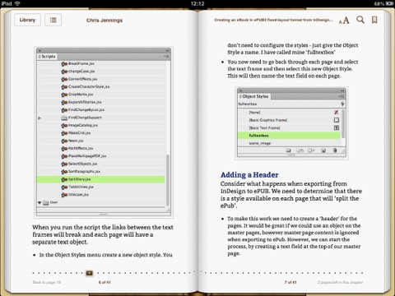Image resolution: width=395 pixels, height=296 pixels.
Task: Click the SplitStory.jsx script icon
Action: click(x=64, y=179)
